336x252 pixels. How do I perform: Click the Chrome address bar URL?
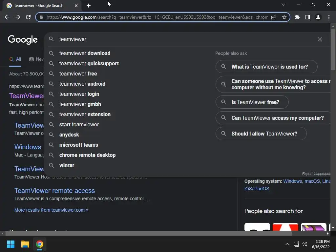(x=157, y=17)
